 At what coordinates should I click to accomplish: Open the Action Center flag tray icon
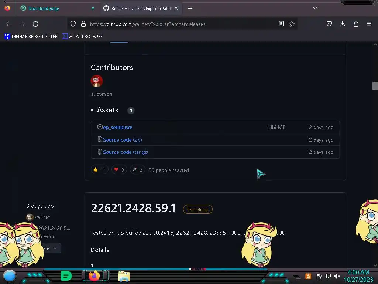click(x=319, y=276)
